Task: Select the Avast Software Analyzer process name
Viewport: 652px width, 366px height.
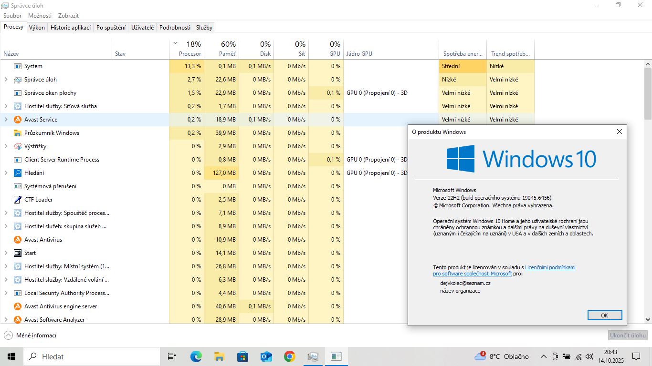Action: click(54, 320)
